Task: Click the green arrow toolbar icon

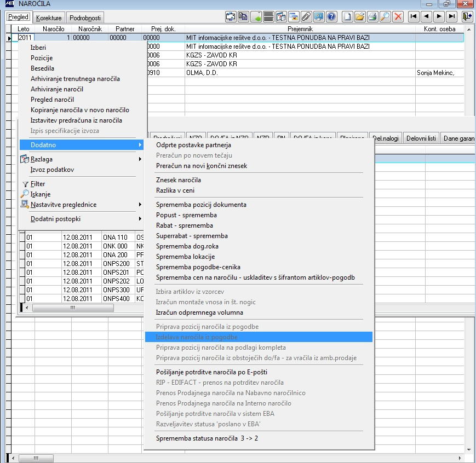Action: (256, 16)
